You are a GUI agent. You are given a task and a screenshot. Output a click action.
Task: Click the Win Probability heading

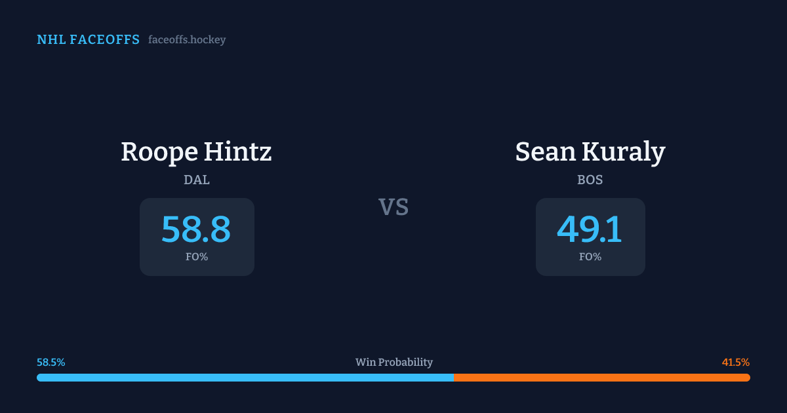coord(393,363)
